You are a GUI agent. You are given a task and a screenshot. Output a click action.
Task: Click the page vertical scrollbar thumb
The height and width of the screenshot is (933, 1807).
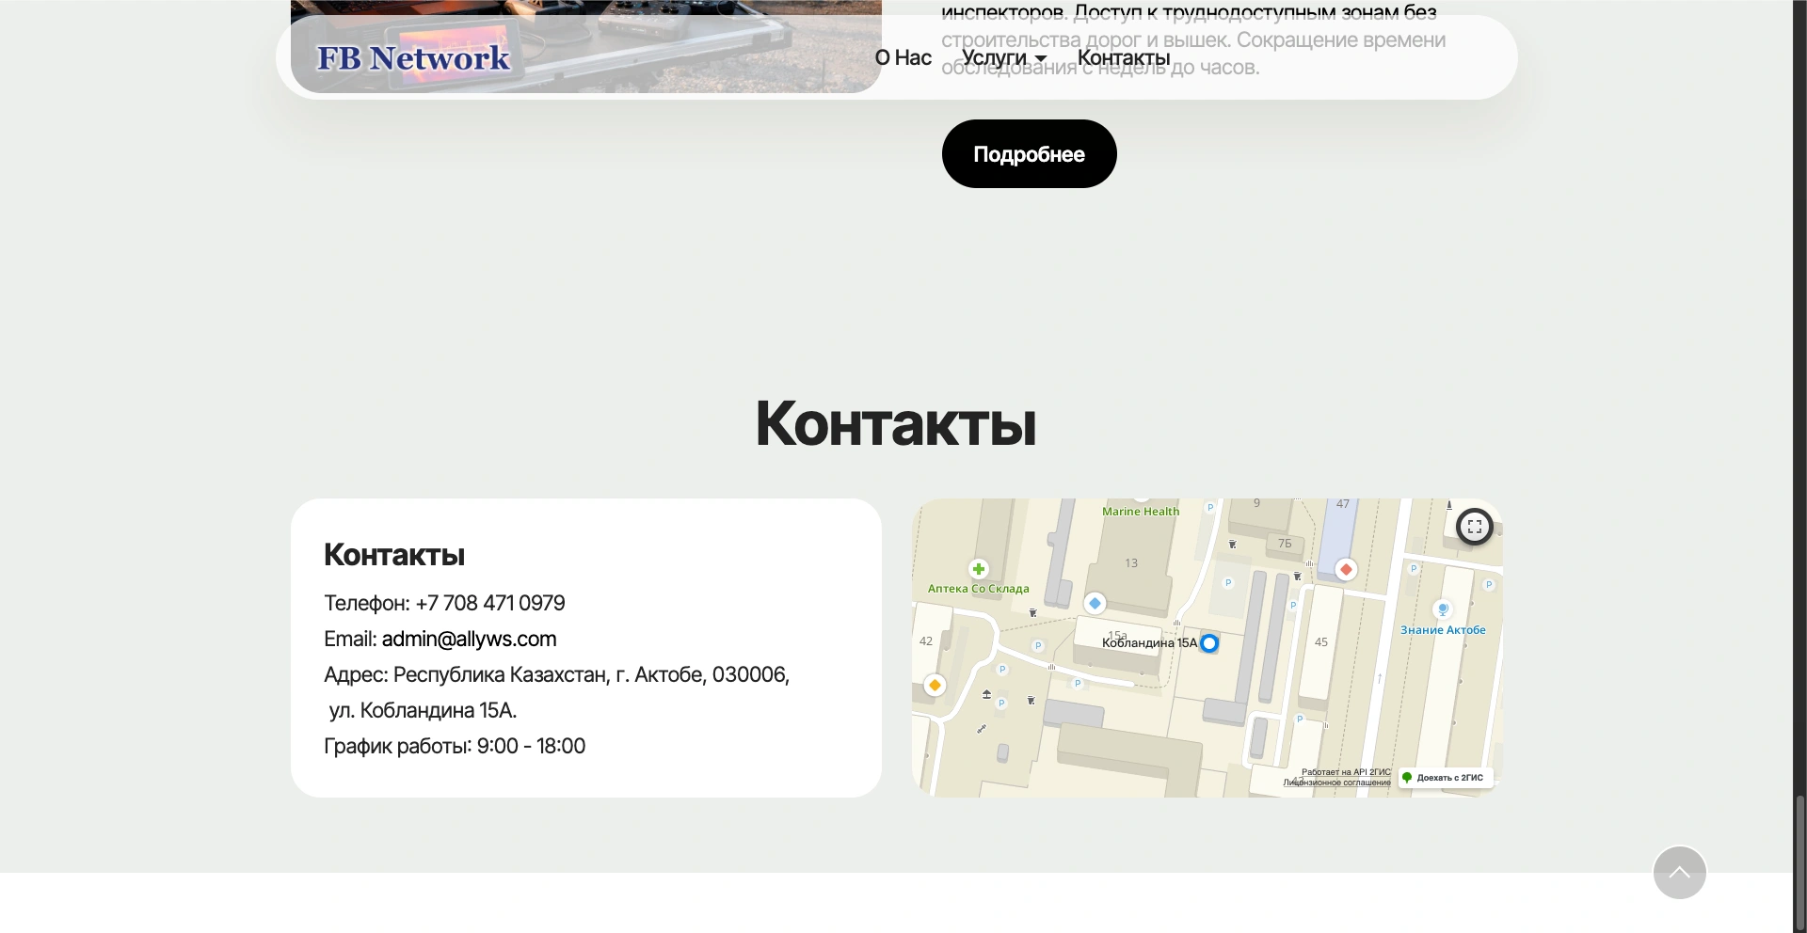click(x=1799, y=863)
